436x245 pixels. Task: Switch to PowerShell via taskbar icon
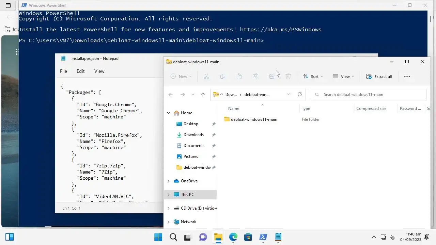click(263, 237)
